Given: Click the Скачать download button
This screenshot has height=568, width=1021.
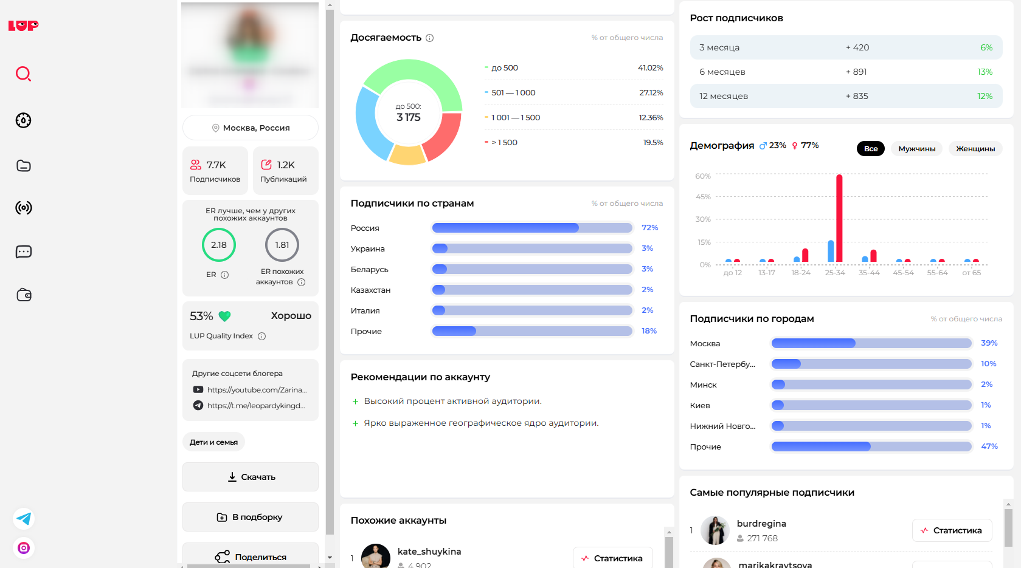Looking at the screenshot, I should point(251,477).
